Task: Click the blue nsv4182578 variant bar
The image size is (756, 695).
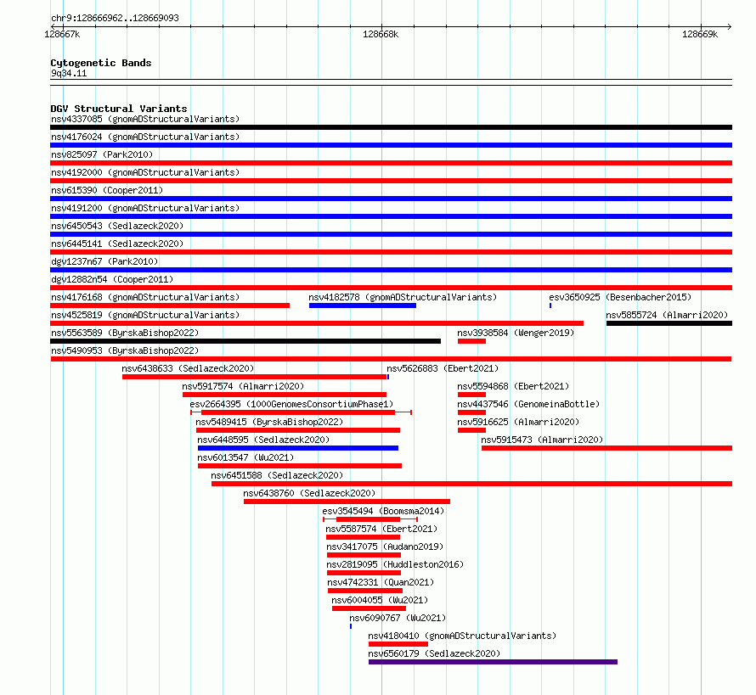Action: coord(363,305)
